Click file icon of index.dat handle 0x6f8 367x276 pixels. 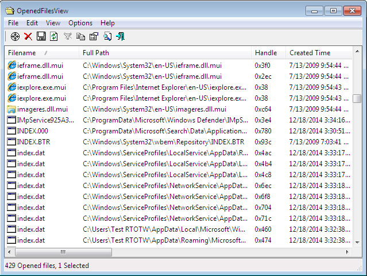tap(11, 197)
